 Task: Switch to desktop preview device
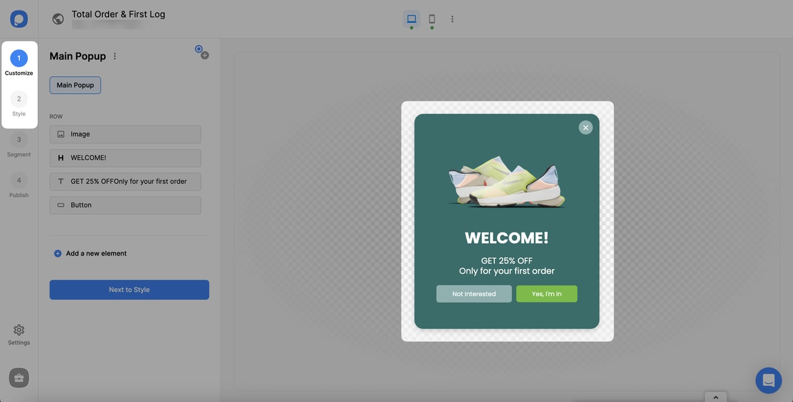(x=411, y=19)
